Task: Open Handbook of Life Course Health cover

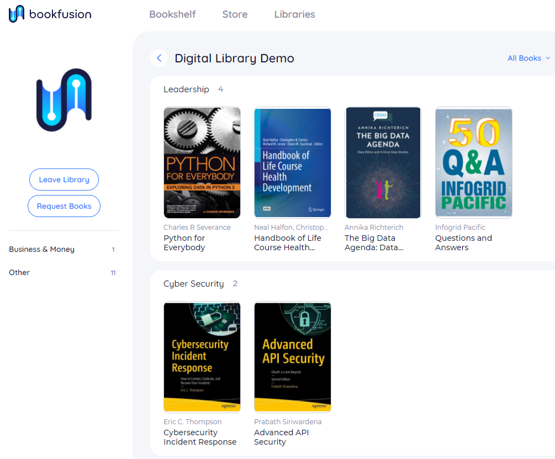Action: pyautogui.click(x=293, y=162)
